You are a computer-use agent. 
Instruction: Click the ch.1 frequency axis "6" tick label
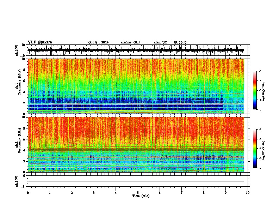point(25,81)
